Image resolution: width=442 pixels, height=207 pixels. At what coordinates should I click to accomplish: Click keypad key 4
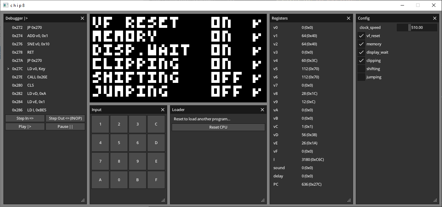100,143
